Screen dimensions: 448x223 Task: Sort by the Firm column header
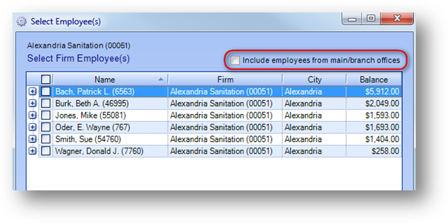[225, 79]
